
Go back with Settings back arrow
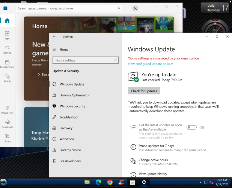tap(54, 36)
